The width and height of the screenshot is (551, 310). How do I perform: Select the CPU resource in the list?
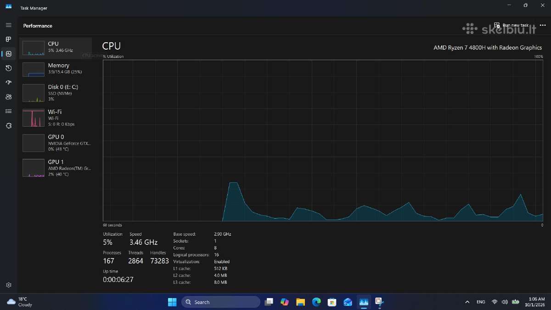click(56, 47)
